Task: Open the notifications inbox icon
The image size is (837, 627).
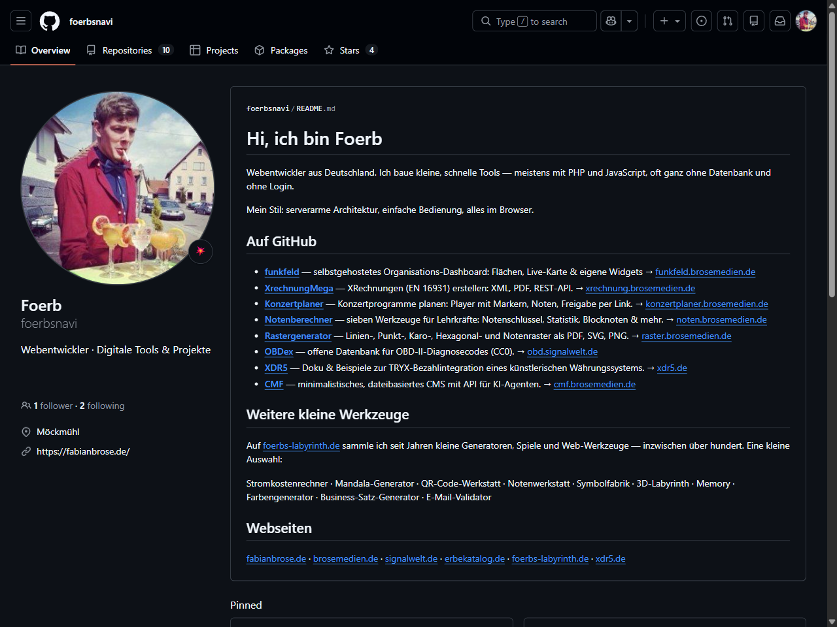Action: tap(780, 21)
